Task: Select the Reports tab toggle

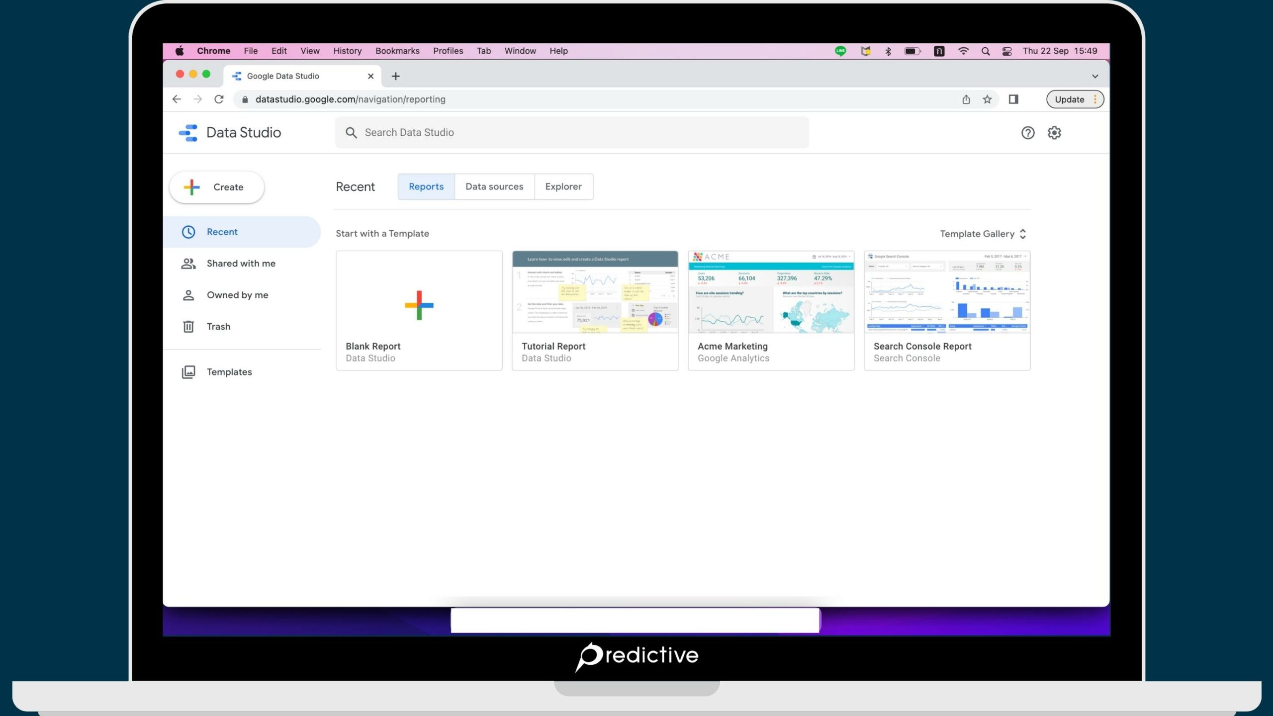Action: pyautogui.click(x=426, y=186)
